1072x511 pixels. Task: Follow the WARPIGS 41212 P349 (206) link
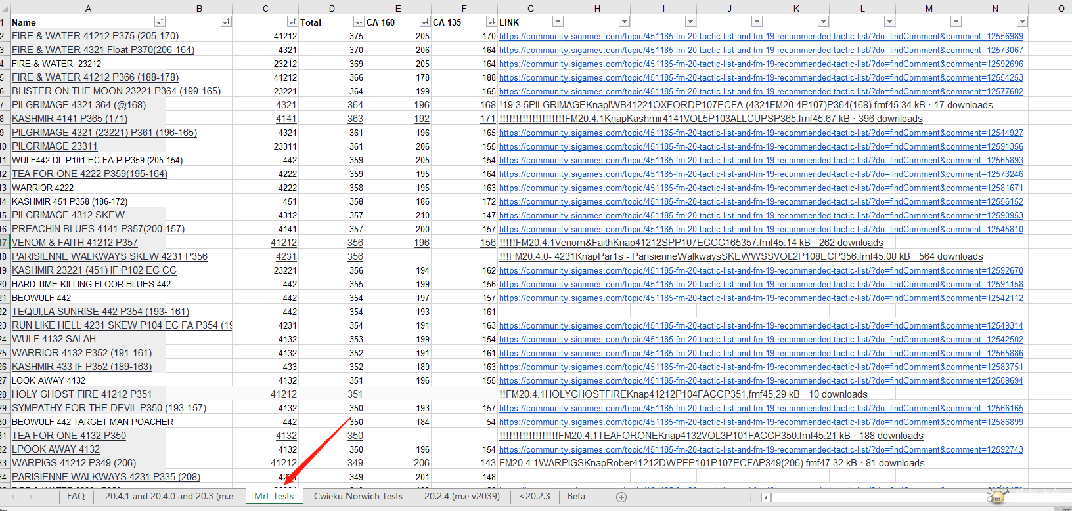pos(74,463)
